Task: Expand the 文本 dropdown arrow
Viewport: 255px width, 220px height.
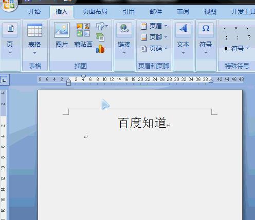Action: 183,53
